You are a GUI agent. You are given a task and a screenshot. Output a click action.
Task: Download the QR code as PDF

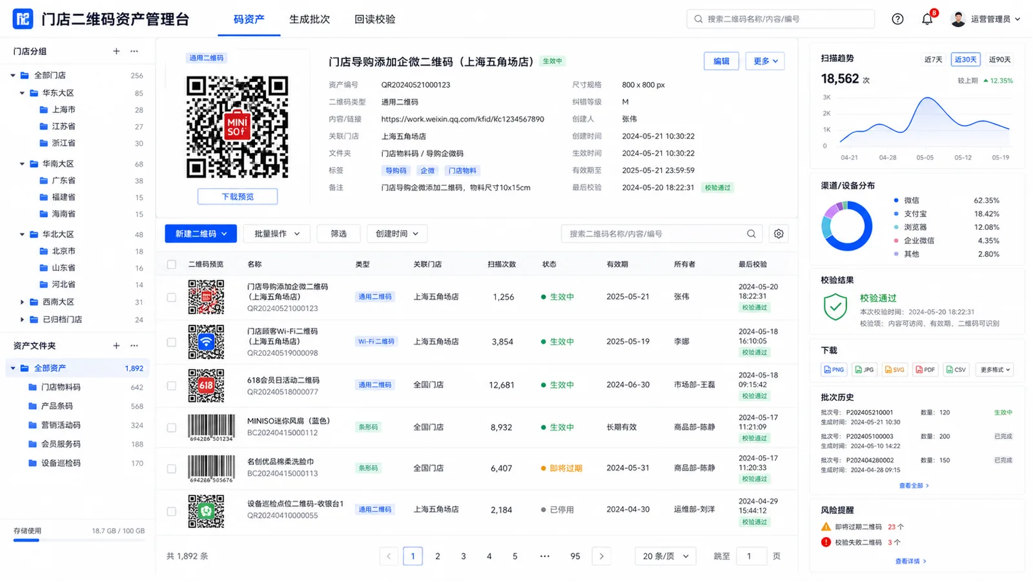[x=926, y=370]
